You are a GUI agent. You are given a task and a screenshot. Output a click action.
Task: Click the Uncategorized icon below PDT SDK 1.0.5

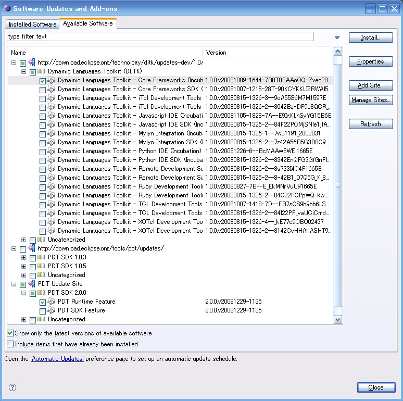(x=41, y=275)
